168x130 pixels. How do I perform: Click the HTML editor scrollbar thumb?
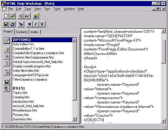pyautogui.click(x=164, y=52)
